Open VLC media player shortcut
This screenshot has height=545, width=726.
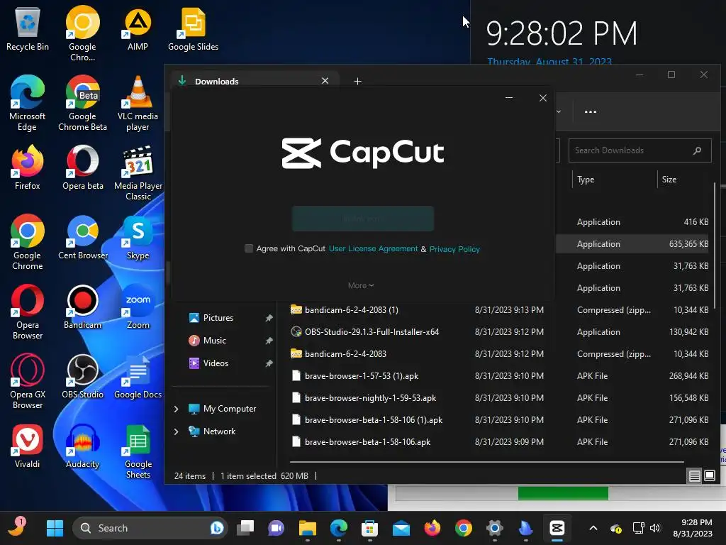point(138,103)
